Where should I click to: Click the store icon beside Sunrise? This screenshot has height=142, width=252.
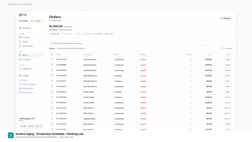(x=20, y=21)
